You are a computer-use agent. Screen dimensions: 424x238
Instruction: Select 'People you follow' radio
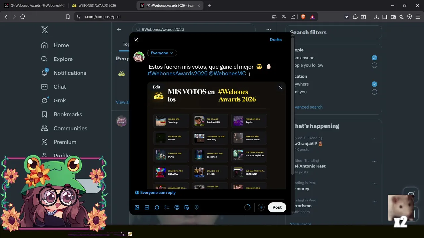pyautogui.click(x=374, y=65)
